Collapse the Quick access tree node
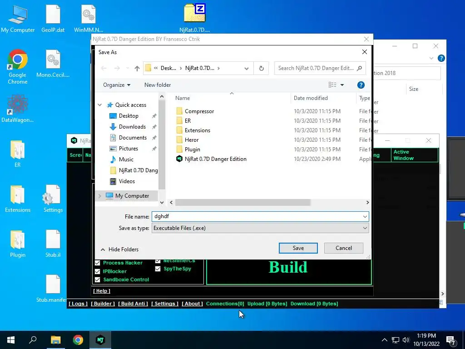Viewport: 465px width, 349px height. click(x=100, y=105)
